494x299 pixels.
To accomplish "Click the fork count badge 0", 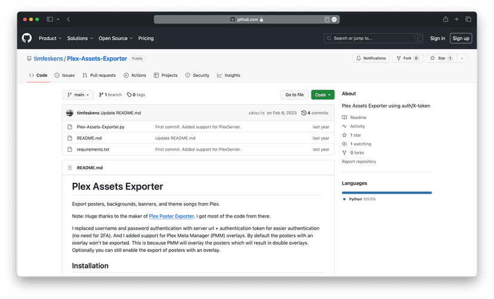I will click(x=416, y=58).
